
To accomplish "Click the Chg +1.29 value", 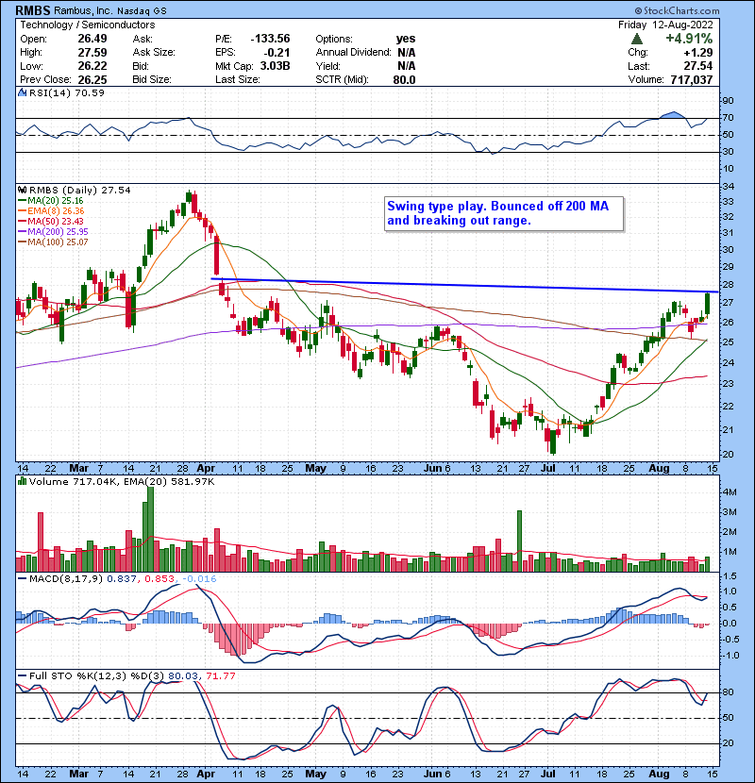I will pos(698,53).
